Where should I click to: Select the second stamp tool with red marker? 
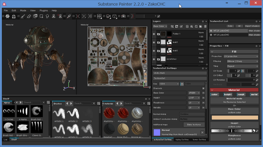[x=60, y=16]
